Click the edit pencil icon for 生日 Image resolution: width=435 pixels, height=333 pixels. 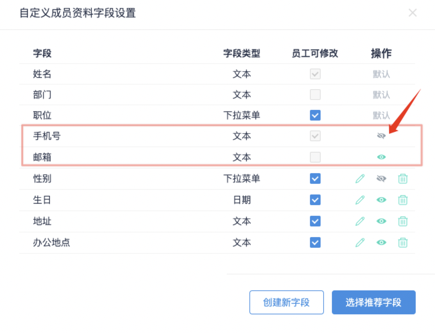(360, 200)
